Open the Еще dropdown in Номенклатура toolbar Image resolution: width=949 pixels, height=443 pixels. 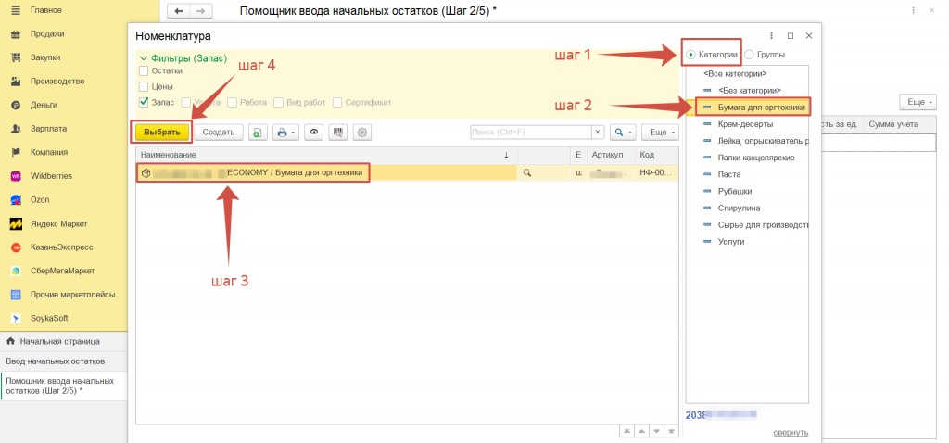[x=658, y=133]
